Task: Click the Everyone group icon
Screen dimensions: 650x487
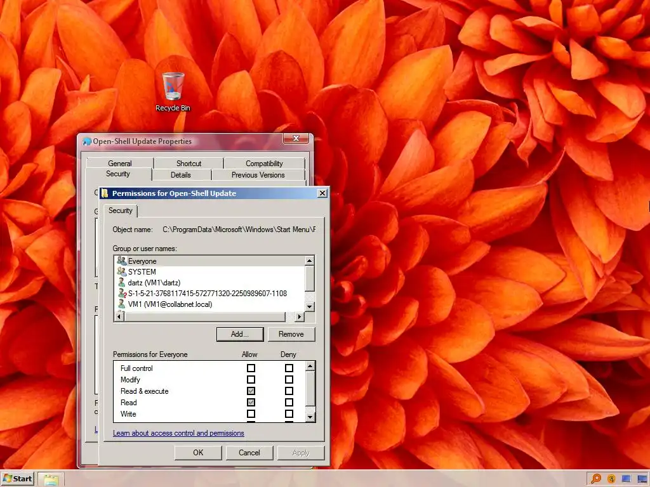Action: tap(121, 261)
